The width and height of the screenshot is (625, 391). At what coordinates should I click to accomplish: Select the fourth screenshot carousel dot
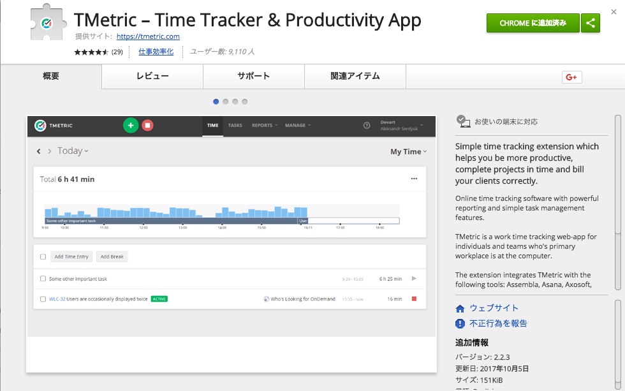245,101
